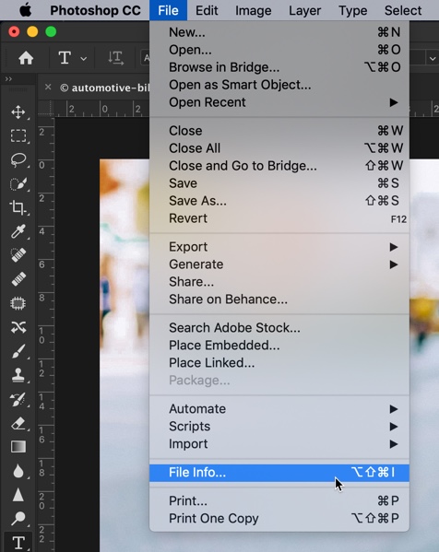Select Place Linked...

(279, 363)
